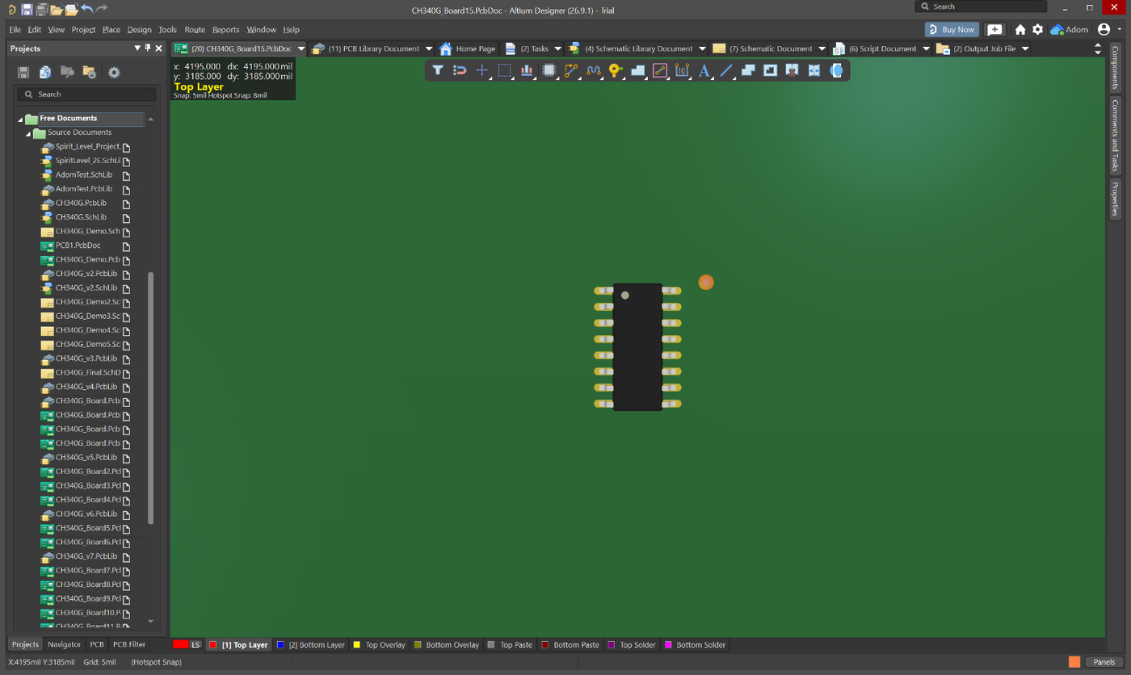The height and width of the screenshot is (675, 1131).
Task: Click the scissors cutout tool
Action: 793,70
